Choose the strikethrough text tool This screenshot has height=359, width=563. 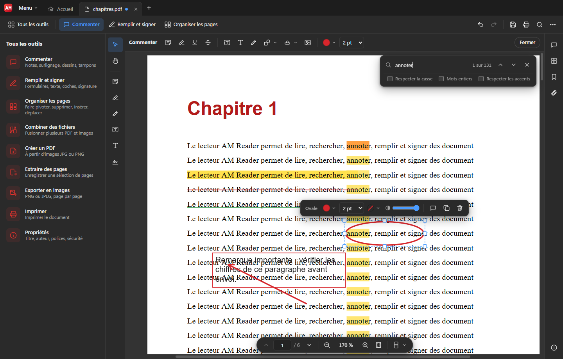[208, 43]
